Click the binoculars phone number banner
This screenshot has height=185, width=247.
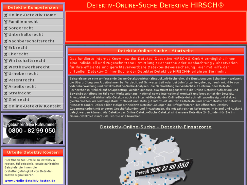coord(33,129)
